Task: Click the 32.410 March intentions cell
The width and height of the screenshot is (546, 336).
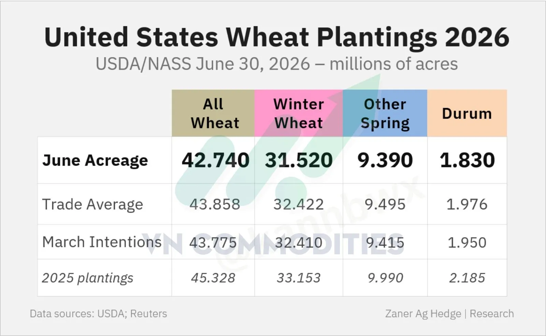Action: pos(299,243)
